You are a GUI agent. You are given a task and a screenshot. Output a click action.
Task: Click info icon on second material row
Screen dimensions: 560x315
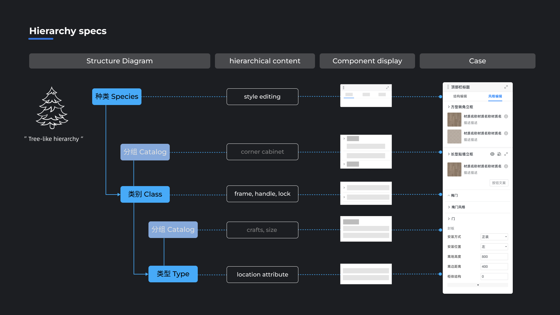click(506, 133)
